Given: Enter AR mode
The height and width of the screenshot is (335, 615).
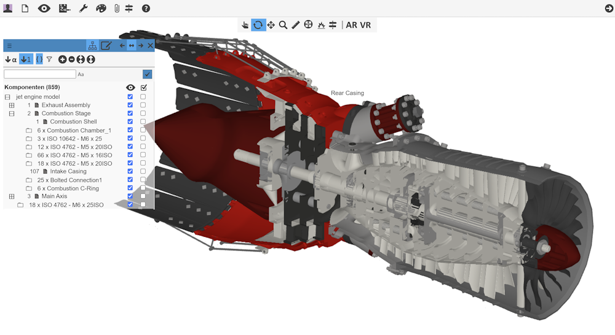Looking at the screenshot, I should 352,25.
